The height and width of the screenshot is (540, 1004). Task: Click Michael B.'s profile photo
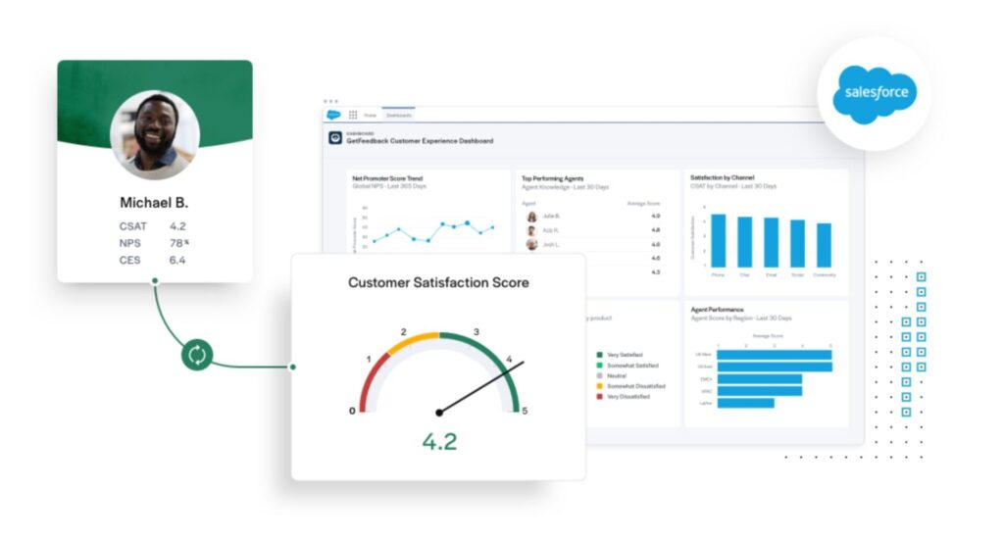coord(155,135)
